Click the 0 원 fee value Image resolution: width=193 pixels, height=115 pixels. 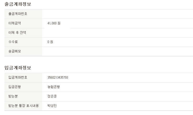50,42
